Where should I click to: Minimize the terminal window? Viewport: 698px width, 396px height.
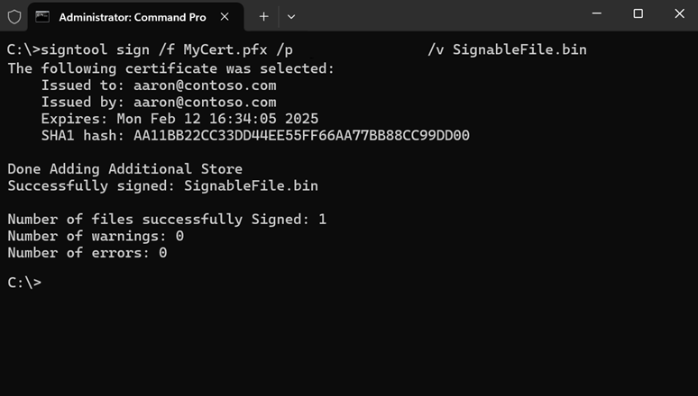tap(596, 13)
